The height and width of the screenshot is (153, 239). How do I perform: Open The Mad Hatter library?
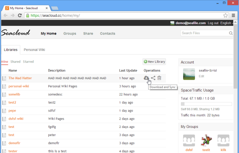[20, 78]
